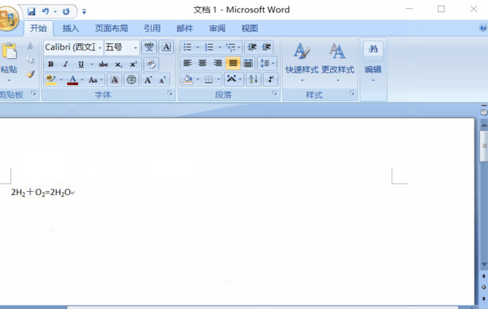Open the 页面布局 tab

point(112,29)
